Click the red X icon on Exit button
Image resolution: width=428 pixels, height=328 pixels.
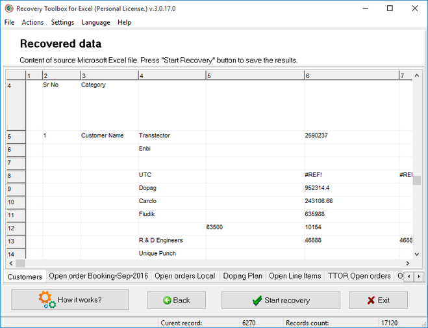(371, 301)
